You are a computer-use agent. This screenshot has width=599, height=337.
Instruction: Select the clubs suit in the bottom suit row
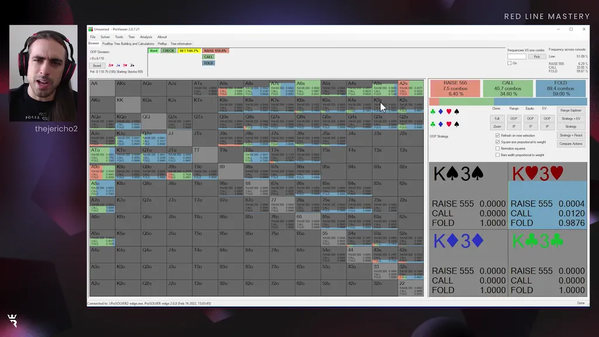click(x=432, y=124)
